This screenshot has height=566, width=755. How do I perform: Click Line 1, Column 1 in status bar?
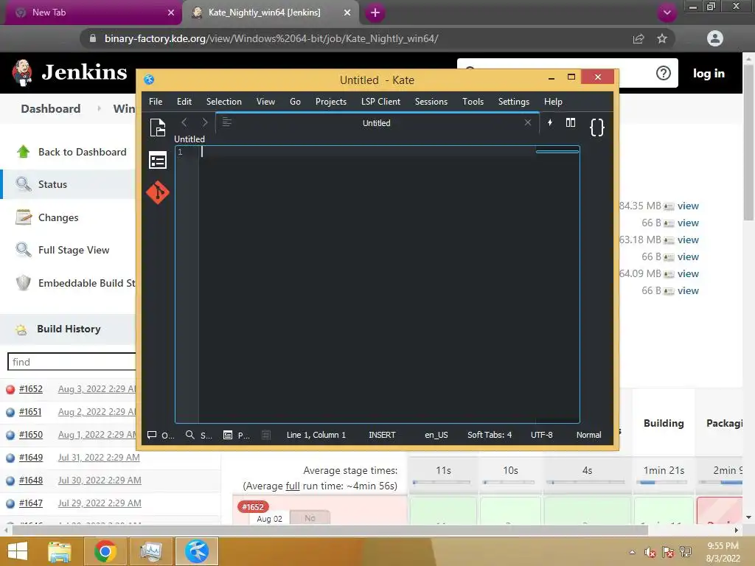(316, 435)
